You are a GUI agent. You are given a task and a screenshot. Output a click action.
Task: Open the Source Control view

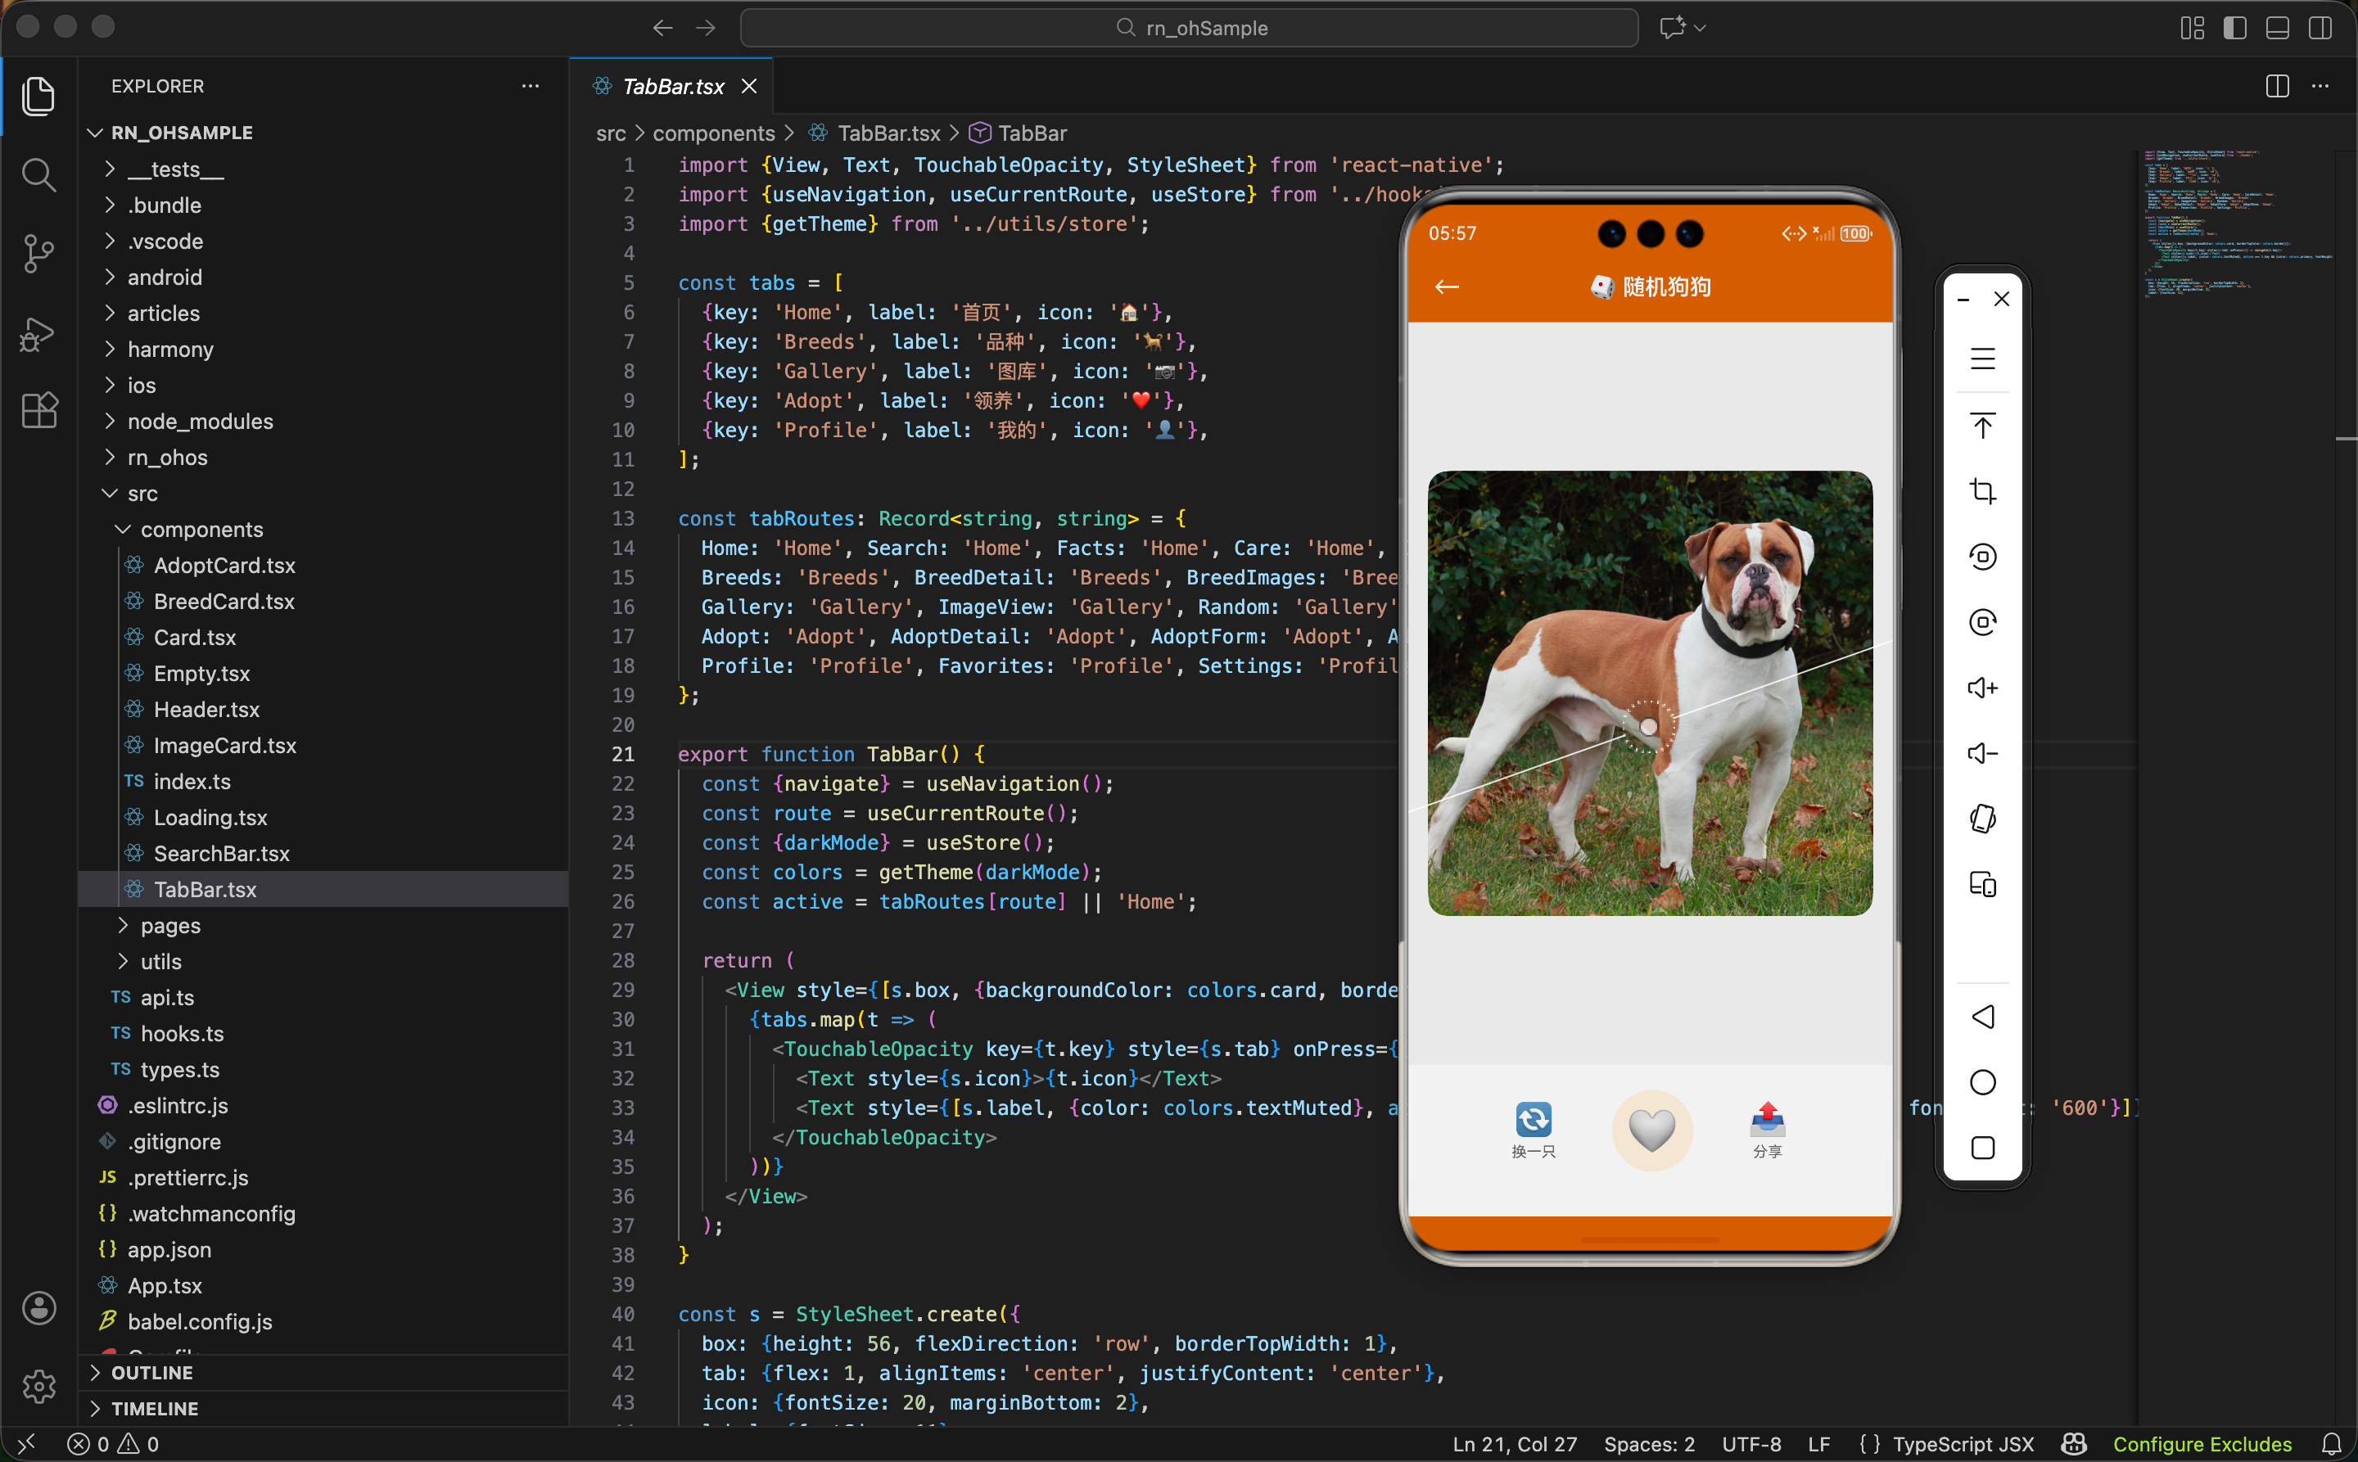coord(38,255)
